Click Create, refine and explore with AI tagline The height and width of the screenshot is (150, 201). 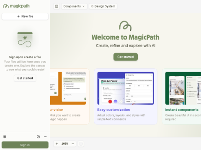[126, 46]
